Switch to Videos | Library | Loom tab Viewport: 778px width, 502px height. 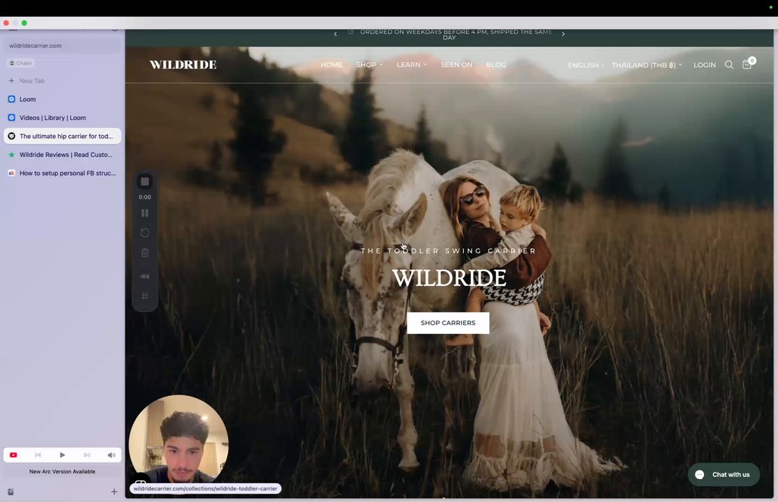click(x=62, y=118)
